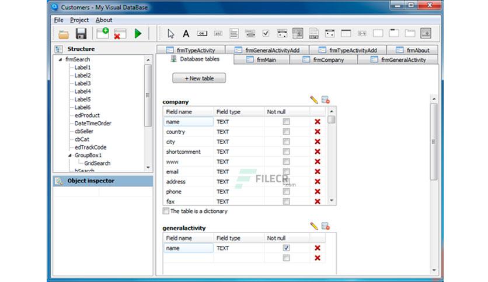Switch to the frmMain tab

[x=262, y=59]
